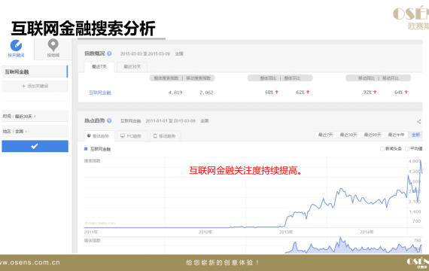This screenshot has height=271, width=429.
Task: Toggle the blue 互联网金融 chart legend square
Action: click(x=86, y=149)
